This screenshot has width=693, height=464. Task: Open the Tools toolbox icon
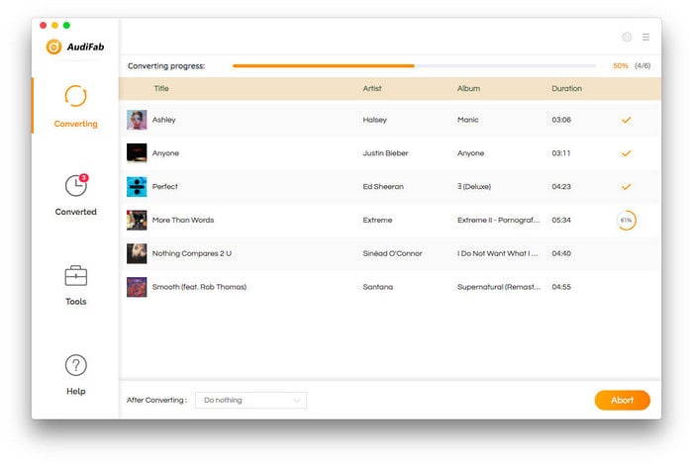point(75,275)
